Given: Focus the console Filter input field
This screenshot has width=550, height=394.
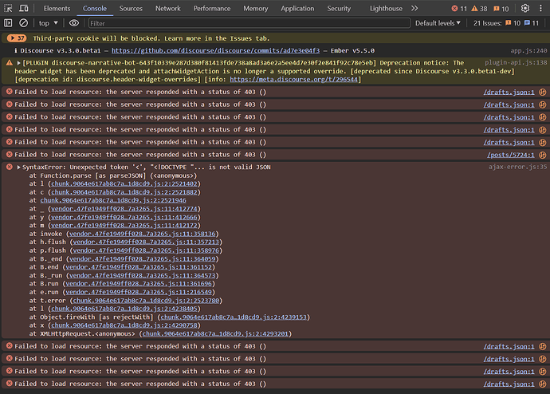Looking at the screenshot, I should click(x=249, y=23).
